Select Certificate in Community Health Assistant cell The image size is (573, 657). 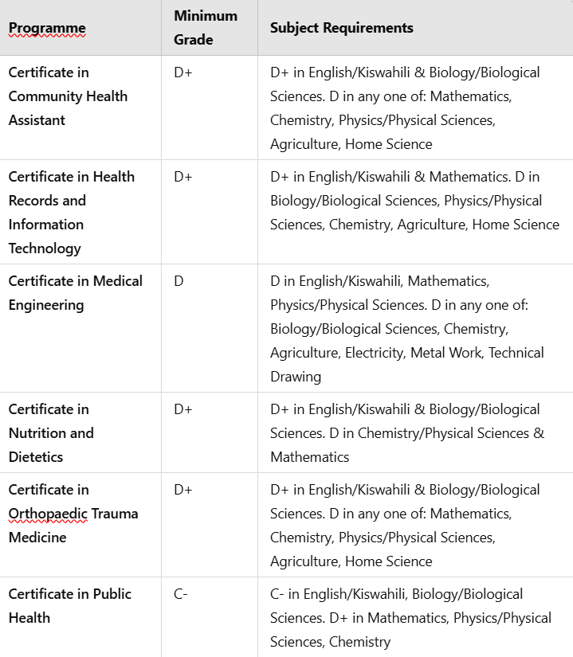68,96
